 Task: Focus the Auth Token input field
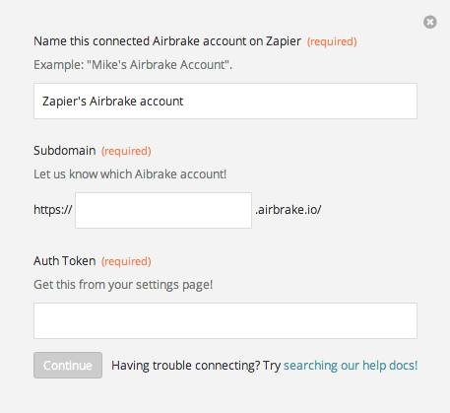(x=225, y=320)
